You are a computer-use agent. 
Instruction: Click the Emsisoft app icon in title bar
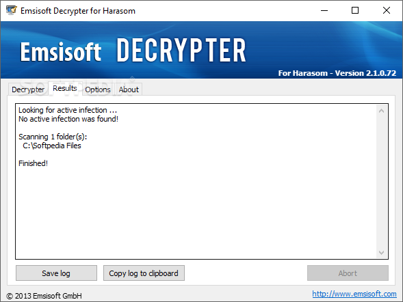tap(12, 10)
